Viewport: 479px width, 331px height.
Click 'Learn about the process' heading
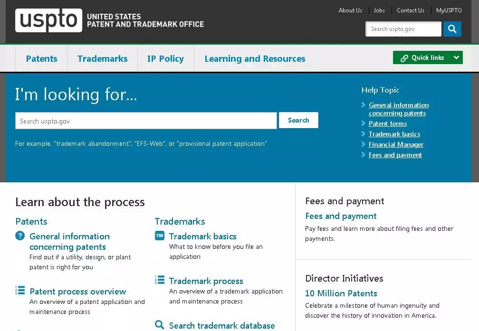coord(80,202)
